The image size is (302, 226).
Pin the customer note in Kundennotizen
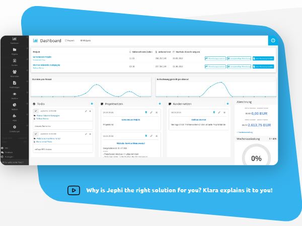click(x=214, y=112)
